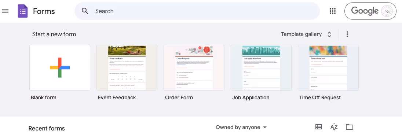Open the more options vertical dots
The height and width of the screenshot is (140, 402).
(347, 34)
